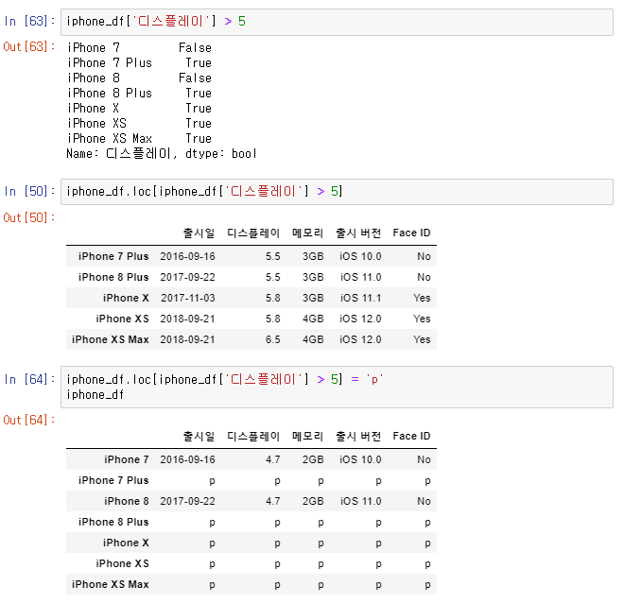Click the date cell 2016-09-16 in Out[50]
Viewport: 624px width, 604px height.
click(187, 256)
